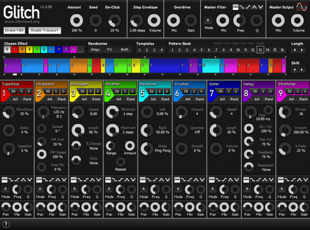This screenshot has height=230, width=310.
Task: Select Pattern Bank slot 5
Action: 201,50
